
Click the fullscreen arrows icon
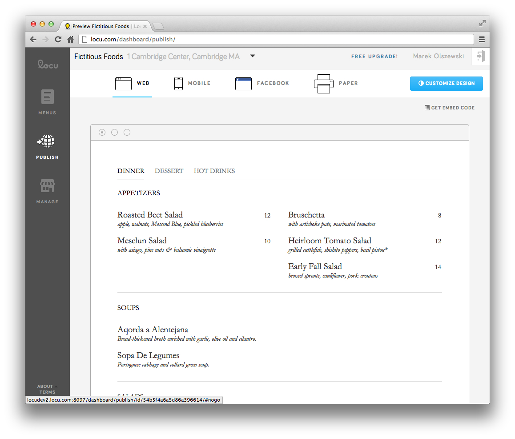pos(482,23)
